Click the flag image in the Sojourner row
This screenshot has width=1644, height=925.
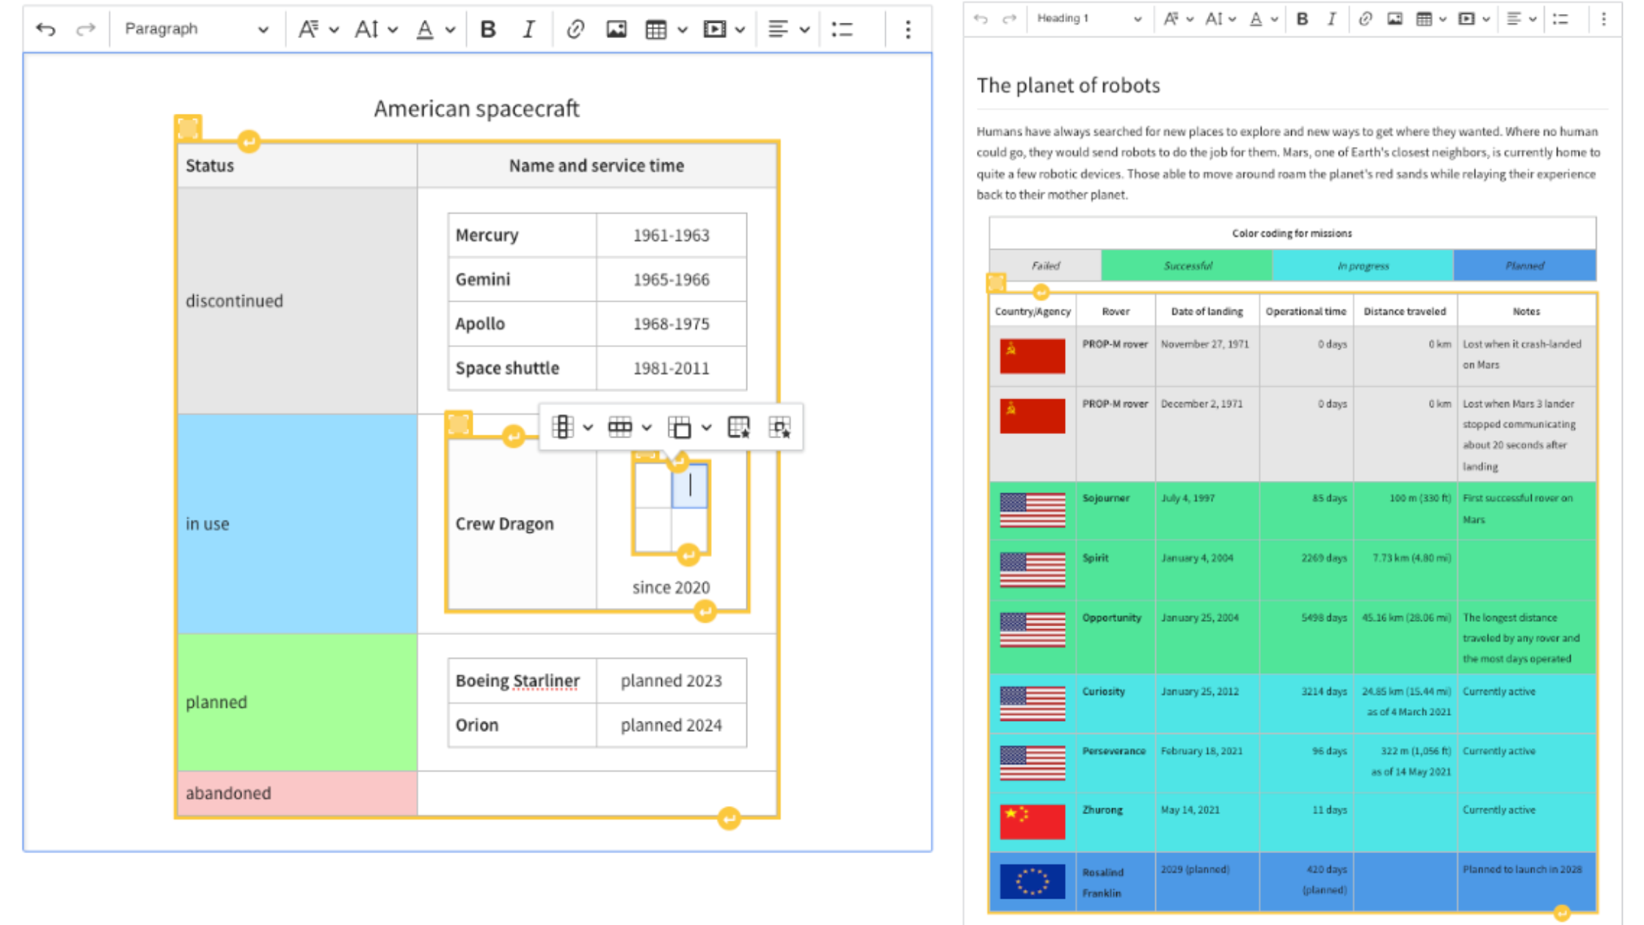1032,510
